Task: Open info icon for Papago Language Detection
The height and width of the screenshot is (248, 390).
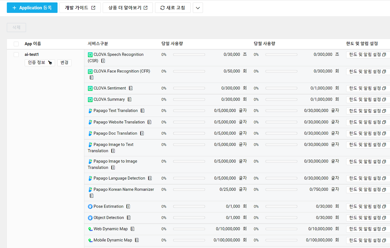Action: 150,178
